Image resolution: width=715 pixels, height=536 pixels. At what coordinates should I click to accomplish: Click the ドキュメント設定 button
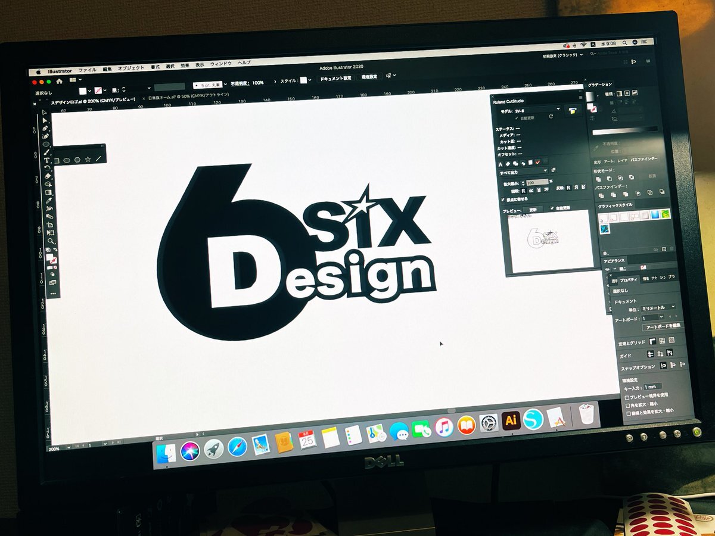335,78
